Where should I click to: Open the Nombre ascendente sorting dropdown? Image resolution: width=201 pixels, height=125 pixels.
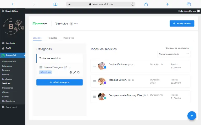pyautogui.click(x=174, y=54)
